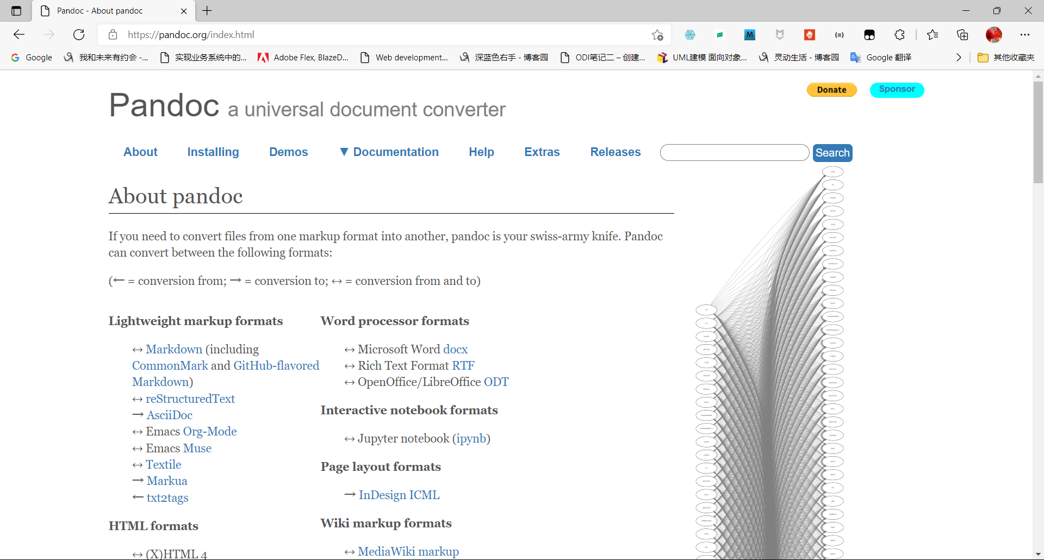Open the green square extension icon
1044x560 pixels.
pyautogui.click(x=720, y=35)
